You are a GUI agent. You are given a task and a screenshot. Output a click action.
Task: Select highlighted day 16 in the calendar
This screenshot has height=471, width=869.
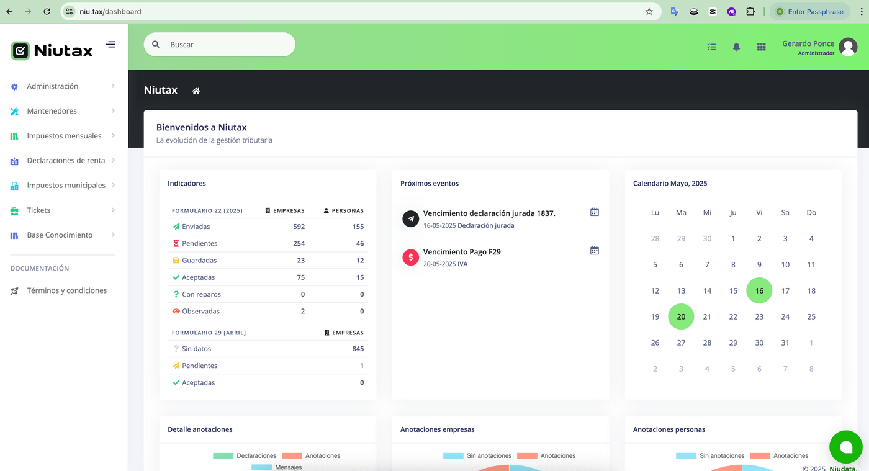tap(759, 290)
